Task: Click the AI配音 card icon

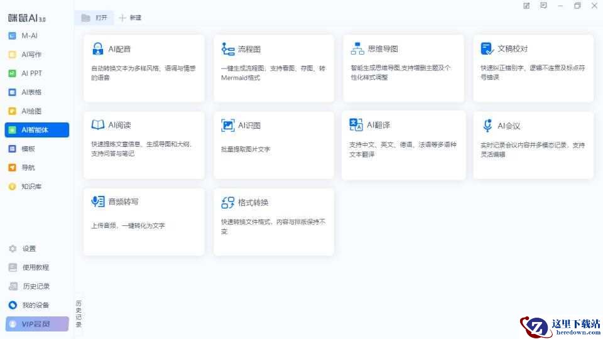Action: pyautogui.click(x=98, y=49)
